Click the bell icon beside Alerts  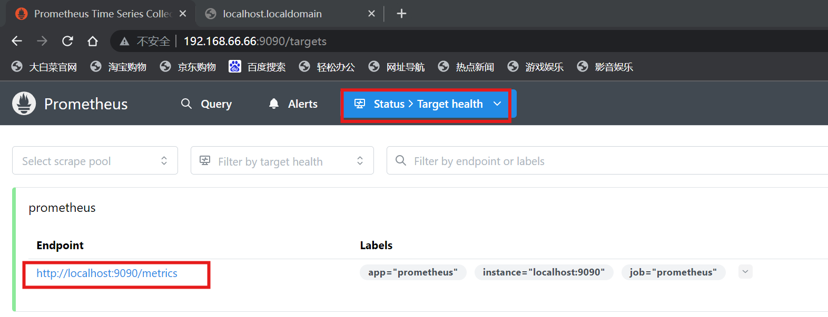point(274,104)
